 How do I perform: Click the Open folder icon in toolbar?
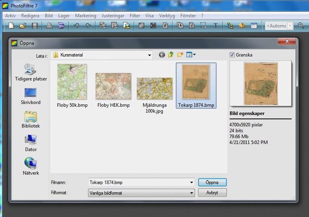[x=23, y=26]
